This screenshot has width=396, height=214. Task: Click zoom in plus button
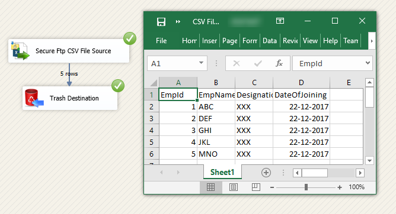click(340, 187)
